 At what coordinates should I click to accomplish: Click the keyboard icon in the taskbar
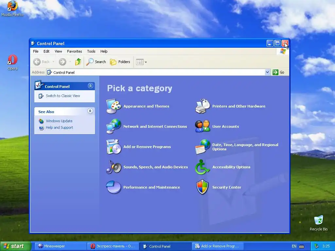[302, 246]
